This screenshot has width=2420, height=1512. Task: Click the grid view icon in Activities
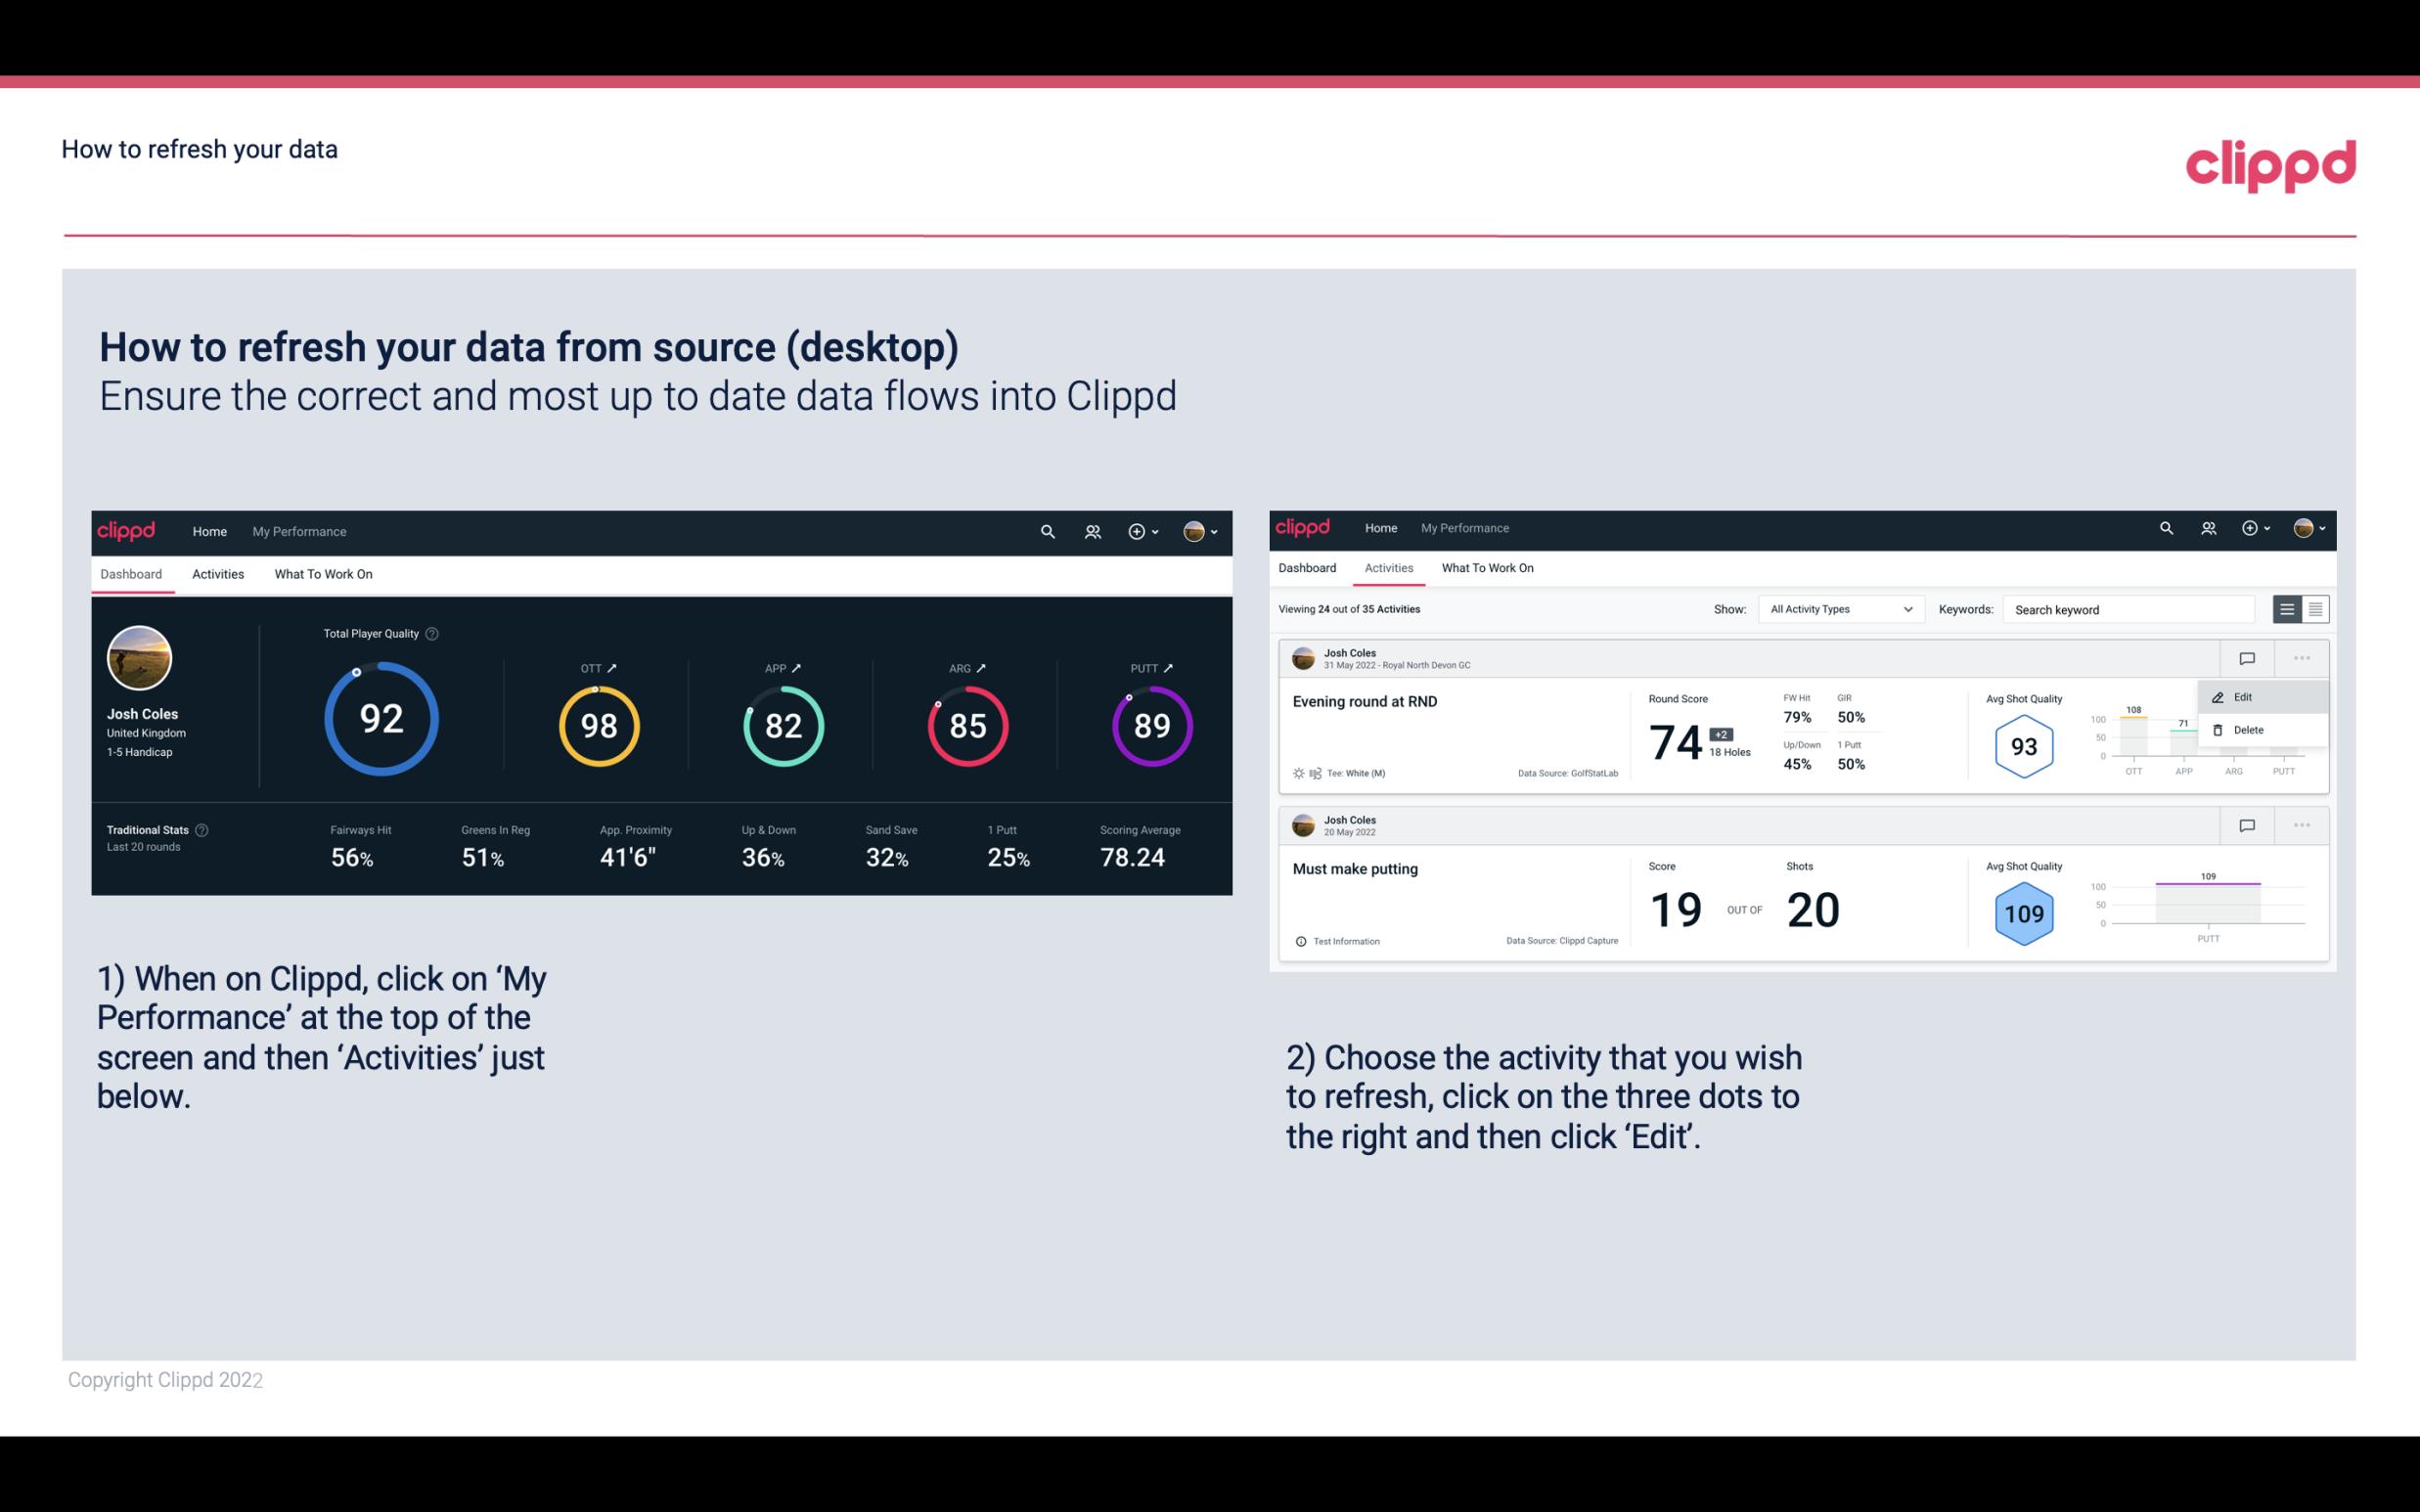coord(2315,608)
